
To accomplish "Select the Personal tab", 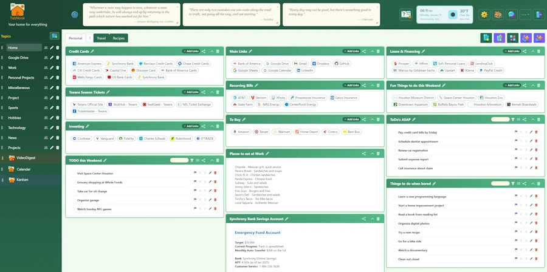I will coord(75,38).
